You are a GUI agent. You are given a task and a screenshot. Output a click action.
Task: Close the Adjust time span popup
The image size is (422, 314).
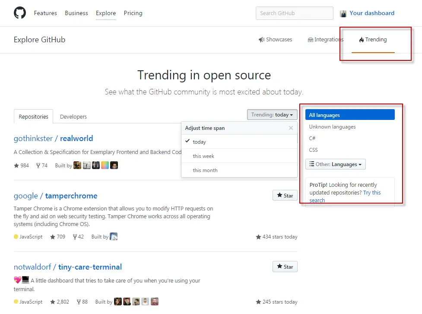291,128
